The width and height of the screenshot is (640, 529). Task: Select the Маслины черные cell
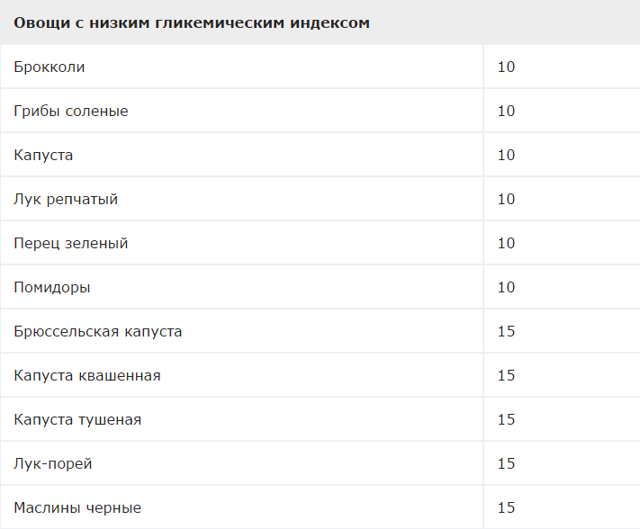tap(77, 507)
